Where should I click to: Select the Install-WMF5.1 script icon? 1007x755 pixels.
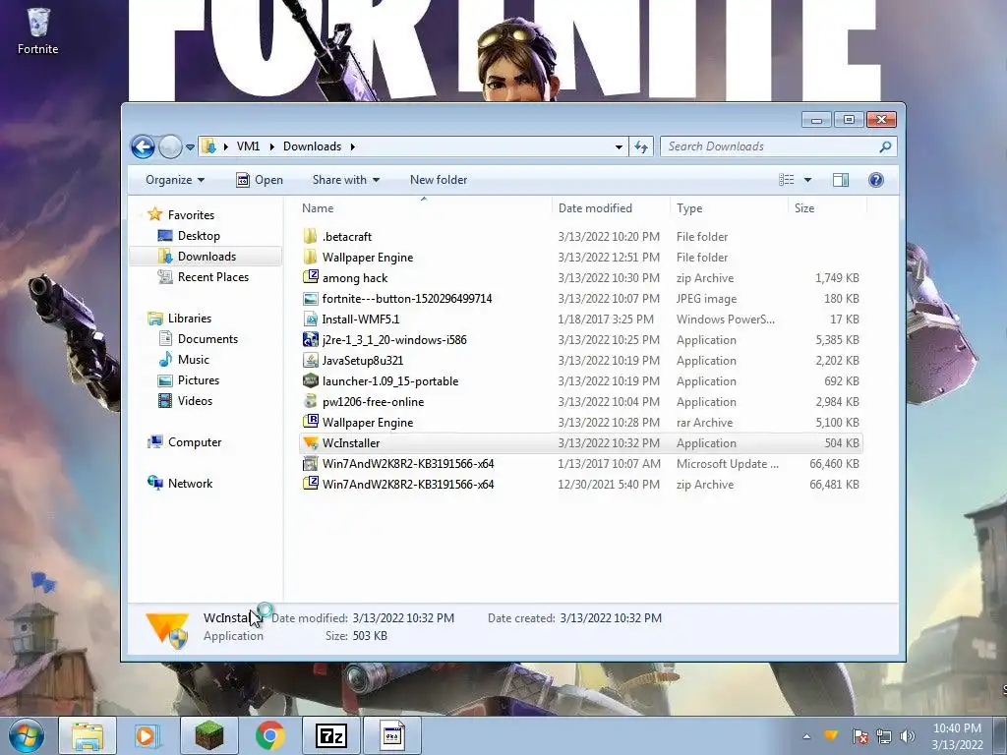click(x=310, y=319)
